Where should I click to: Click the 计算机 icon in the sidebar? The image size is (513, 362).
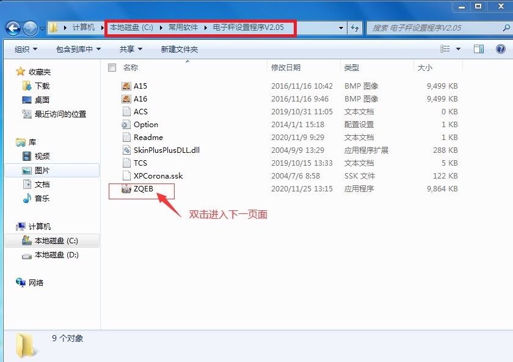(21, 226)
